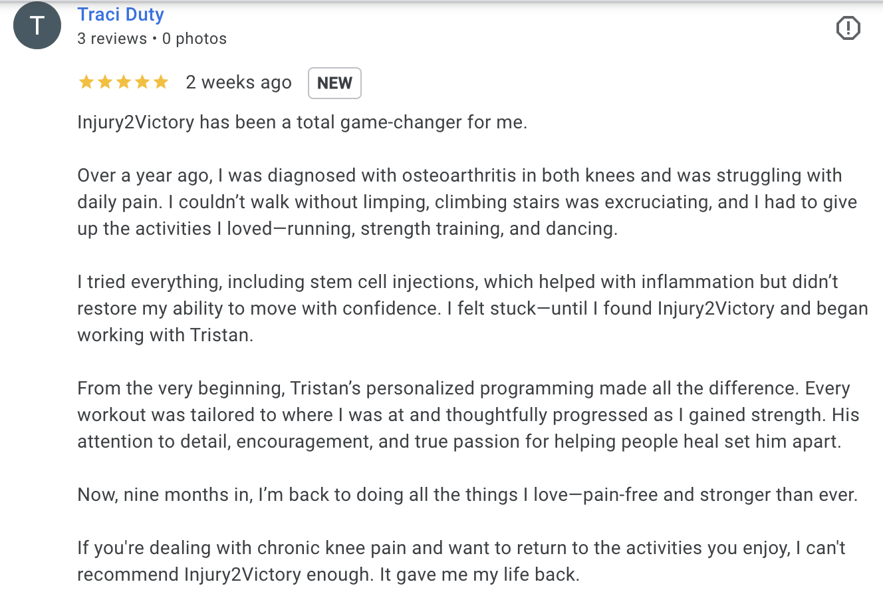Click the paragraph mentioning stem cell injections
The width and height of the screenshot is (883, 596).
click(473, 309)
